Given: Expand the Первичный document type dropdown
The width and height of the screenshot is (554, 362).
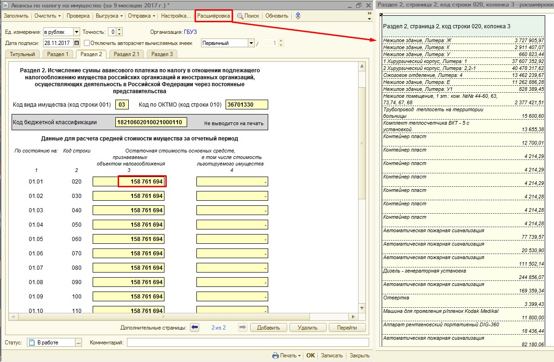Looking at the screenshot, I should coord(251,43).
